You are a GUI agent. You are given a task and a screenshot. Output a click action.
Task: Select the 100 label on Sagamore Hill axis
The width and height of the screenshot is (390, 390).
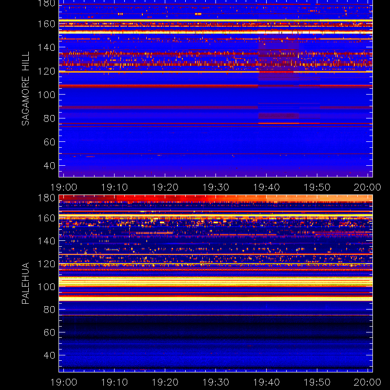tap(46, 95)
